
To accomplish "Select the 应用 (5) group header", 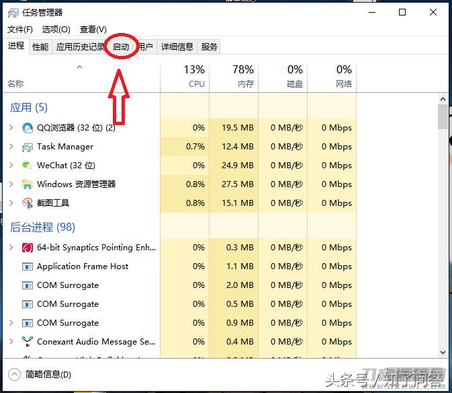I will coord(28,108).
